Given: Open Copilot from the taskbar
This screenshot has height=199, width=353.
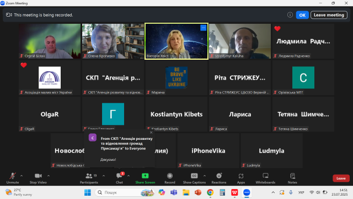Looking at the screenshot, I should pyautogui.click(x=162, y=192).
